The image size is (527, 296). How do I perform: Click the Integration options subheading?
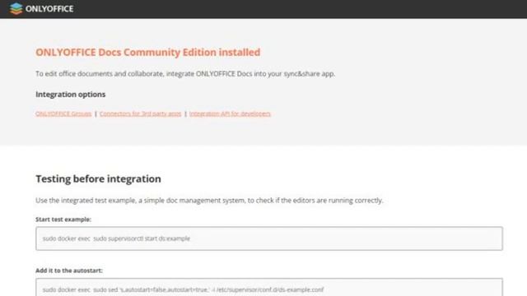click(x=71, y=95)
